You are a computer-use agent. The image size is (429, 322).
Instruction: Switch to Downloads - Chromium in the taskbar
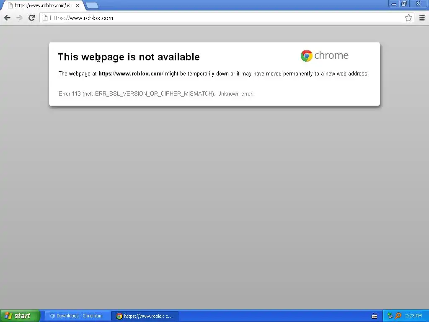click(78, 316)
